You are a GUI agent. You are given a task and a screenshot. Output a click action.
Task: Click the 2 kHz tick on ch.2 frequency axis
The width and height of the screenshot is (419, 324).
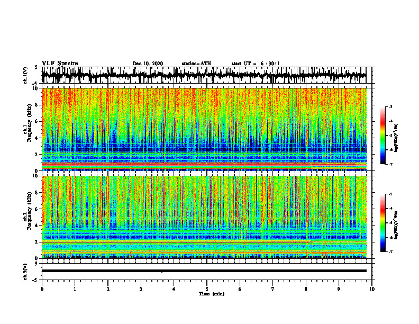tap(37, 242)
